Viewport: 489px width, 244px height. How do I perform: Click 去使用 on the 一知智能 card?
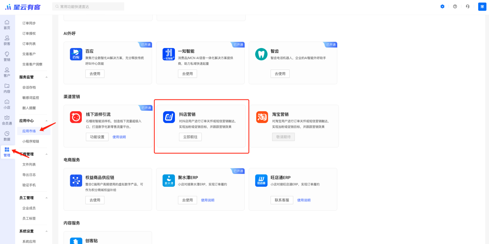click(x=187, y=74)
